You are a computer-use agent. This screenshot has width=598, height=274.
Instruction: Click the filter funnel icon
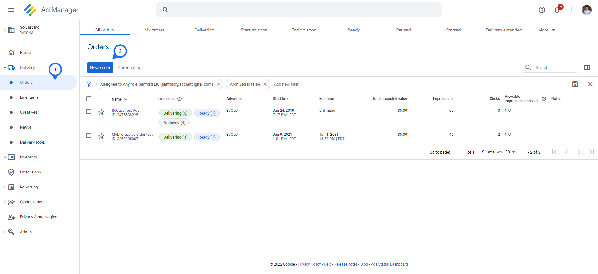(89, 84)
